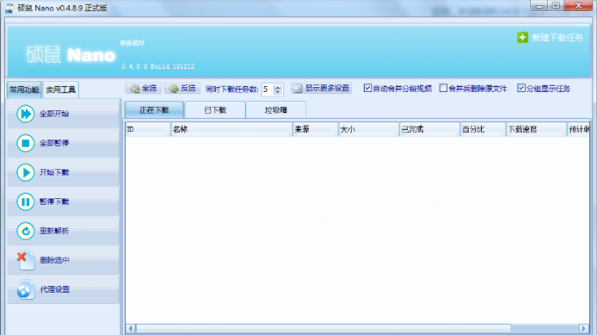Image resolution: width=597 pixels, height=335 pixels.
Task: Open the 正在下载 tab
Action: 154,110
